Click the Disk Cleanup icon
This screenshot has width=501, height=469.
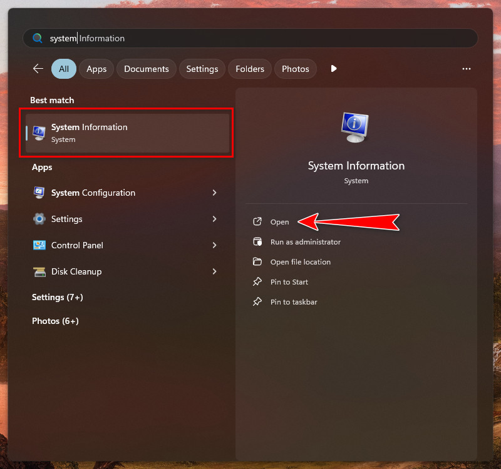click(x=39, y=271)
